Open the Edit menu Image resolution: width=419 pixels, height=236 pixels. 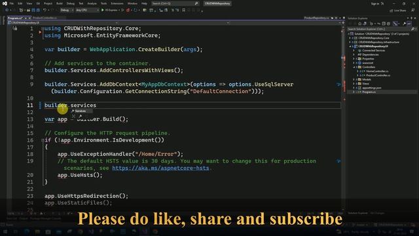pos(20,3)
